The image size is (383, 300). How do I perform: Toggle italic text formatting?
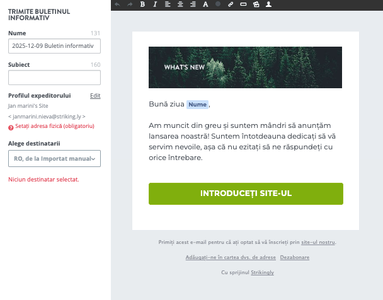coord(156,4)
